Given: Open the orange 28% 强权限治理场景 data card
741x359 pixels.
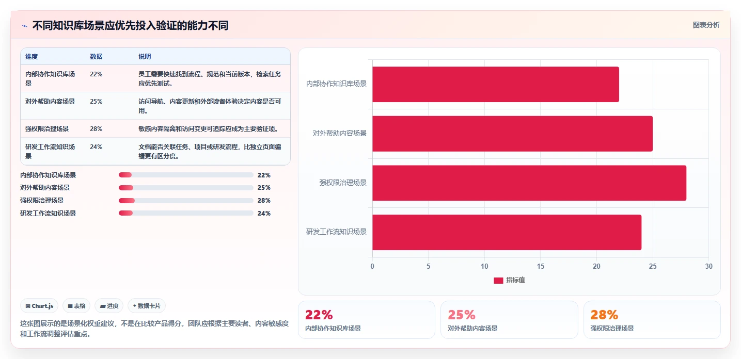Looking at the screenshot, I should pyautogui.click(x=652, y=320).
